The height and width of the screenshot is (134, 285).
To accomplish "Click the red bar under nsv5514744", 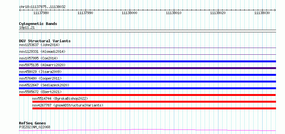I will [154, 102].
